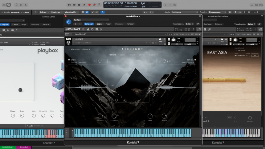Click Logic Fast Forward button
This screenshot has height=149, width=265.
(74, 5)
